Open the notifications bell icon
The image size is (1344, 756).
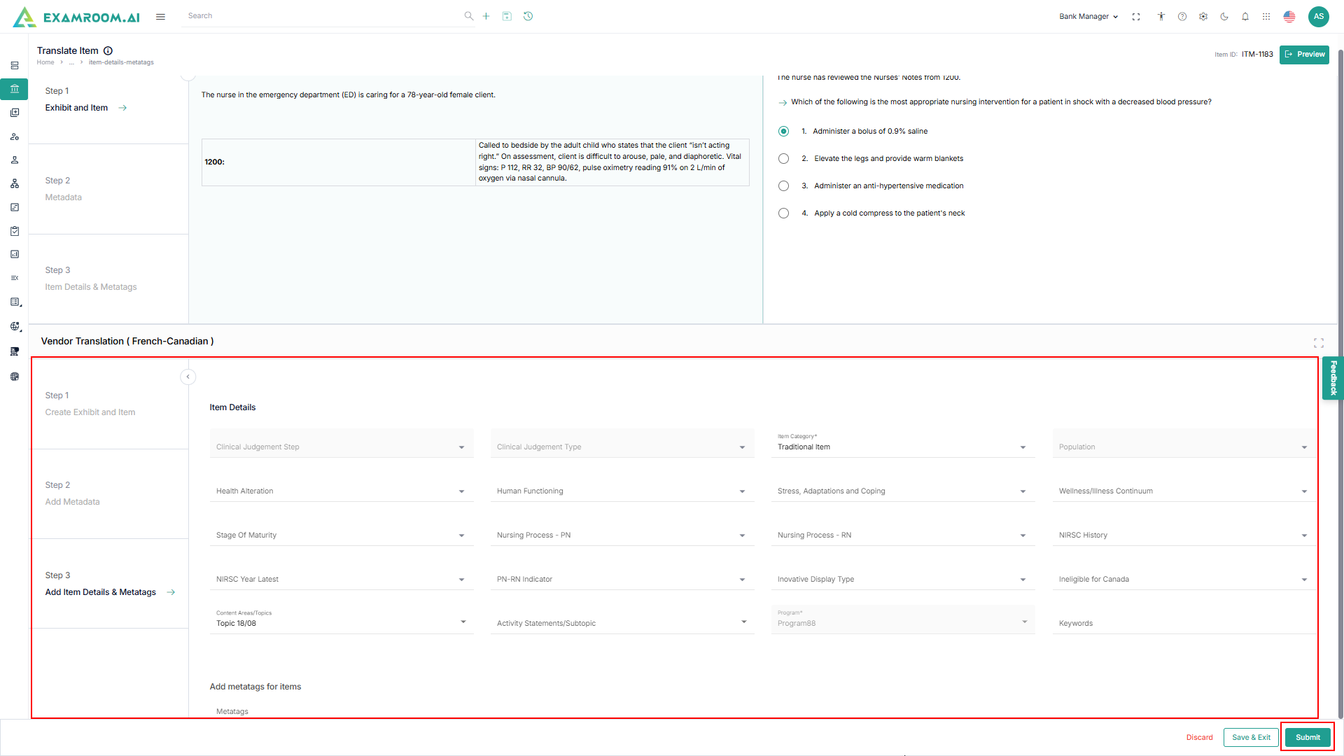(x=1245, y=17)
